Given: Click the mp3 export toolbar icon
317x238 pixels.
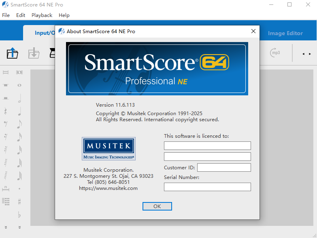Looking at the screenshot, I should [x=275, y=53].
